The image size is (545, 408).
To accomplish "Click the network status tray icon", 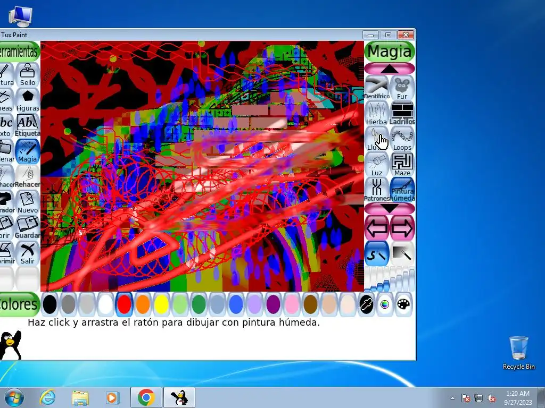I will (478, 398).
